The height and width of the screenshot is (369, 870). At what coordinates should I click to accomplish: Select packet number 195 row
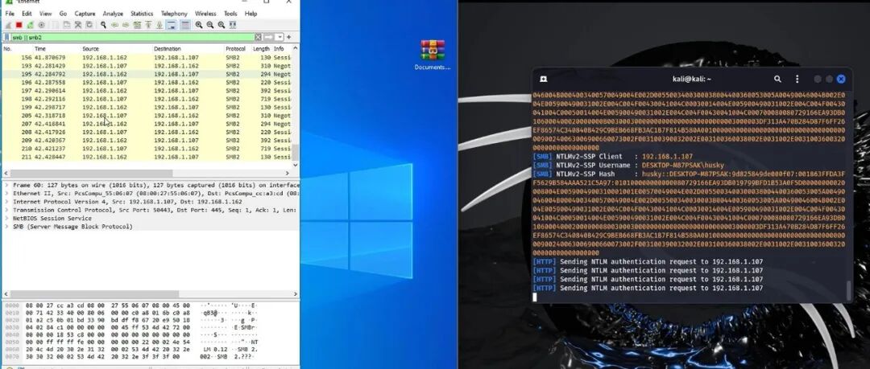147,74
